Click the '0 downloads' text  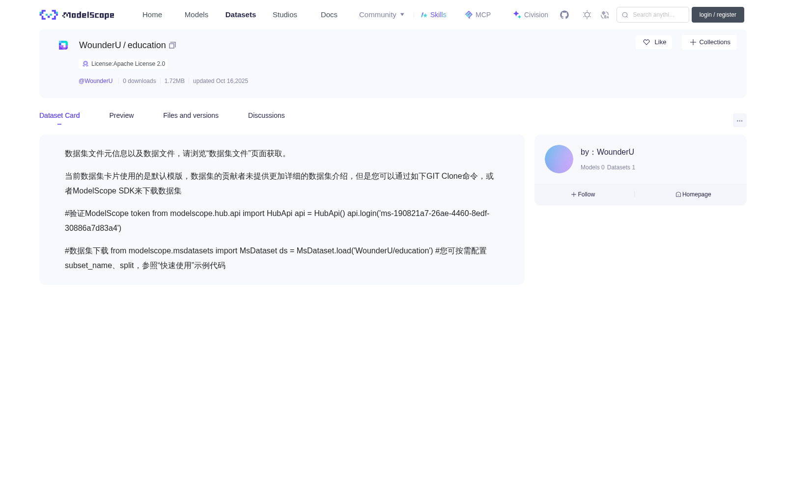tap(140, 81)
